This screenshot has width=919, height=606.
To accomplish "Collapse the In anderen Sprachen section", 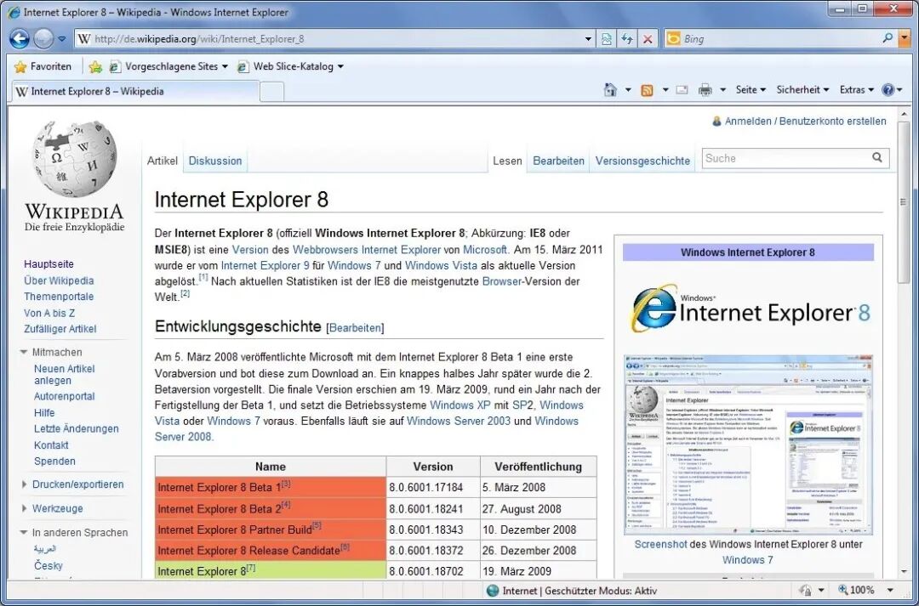I will [x=74, y=532].
